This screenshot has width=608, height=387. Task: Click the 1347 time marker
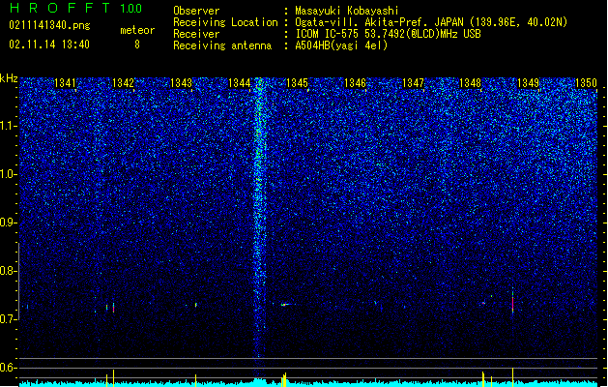click(414, 83)
